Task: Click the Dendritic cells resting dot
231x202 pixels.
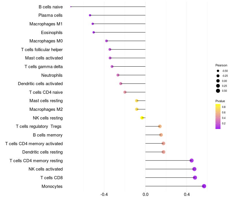Action: tap(163, 152)
